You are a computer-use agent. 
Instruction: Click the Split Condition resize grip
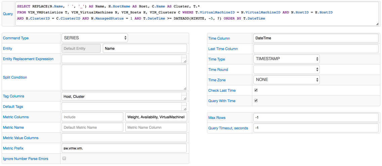pos(185,88)
